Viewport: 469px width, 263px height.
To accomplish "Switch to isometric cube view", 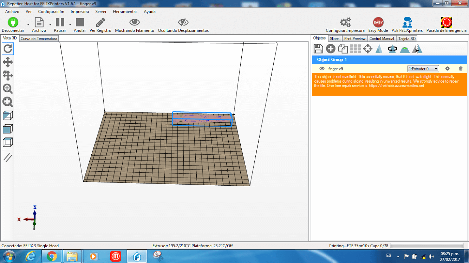I will 8,116.
